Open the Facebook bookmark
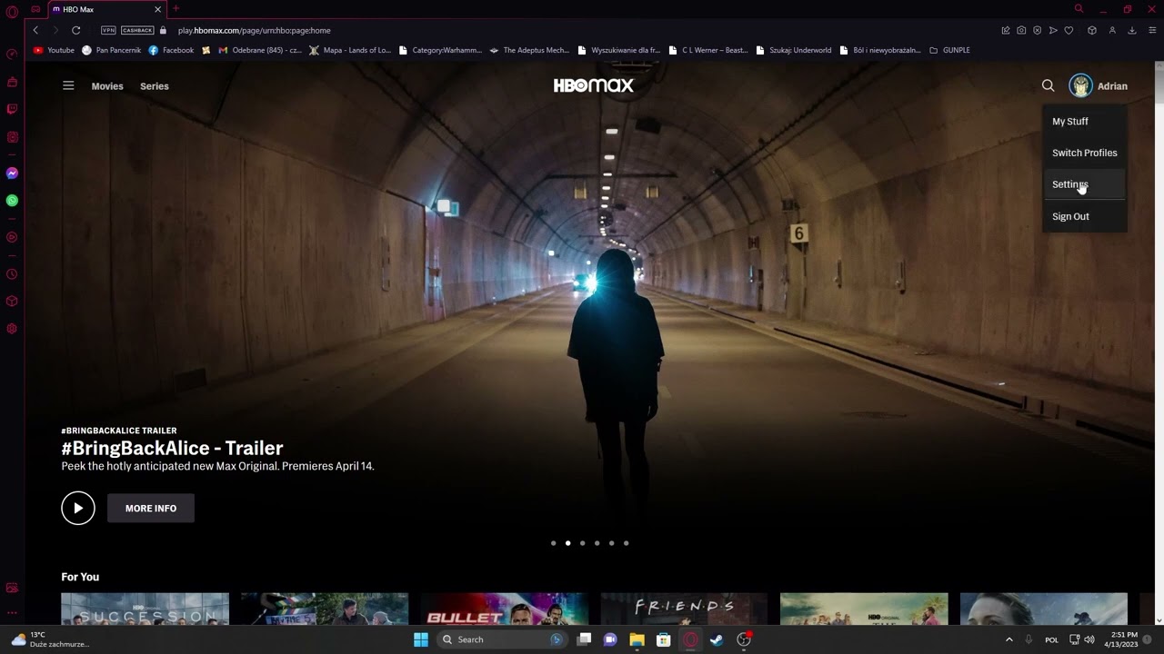 [x=171, y=50]
